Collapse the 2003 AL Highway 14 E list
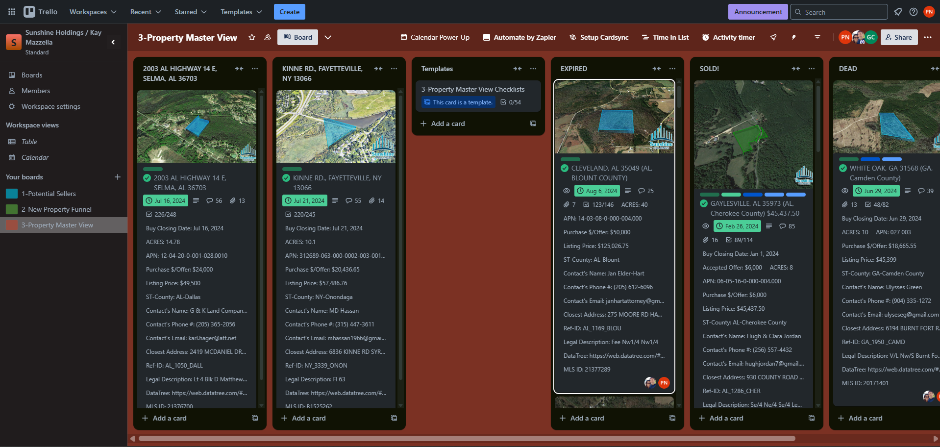 point(239,69)
